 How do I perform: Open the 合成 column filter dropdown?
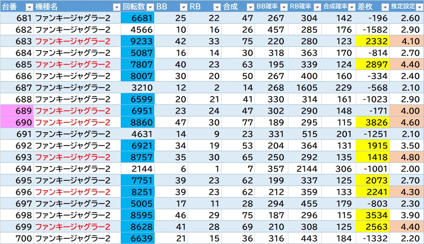[x=251, y=7]
